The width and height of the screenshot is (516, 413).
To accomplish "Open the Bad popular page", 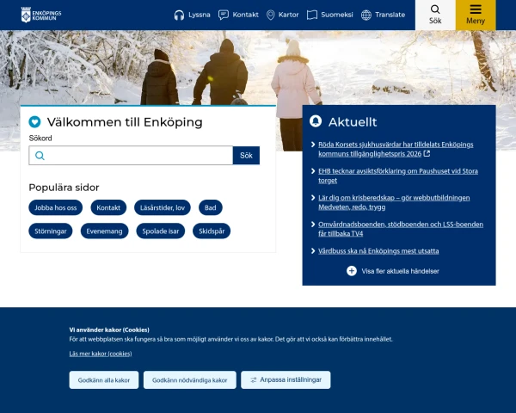I will point(211,207).
